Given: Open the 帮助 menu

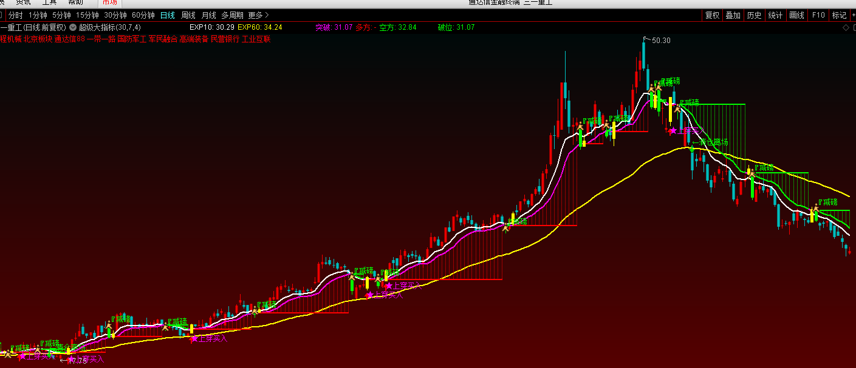Looking at the screenshot, I should [76, 2].
